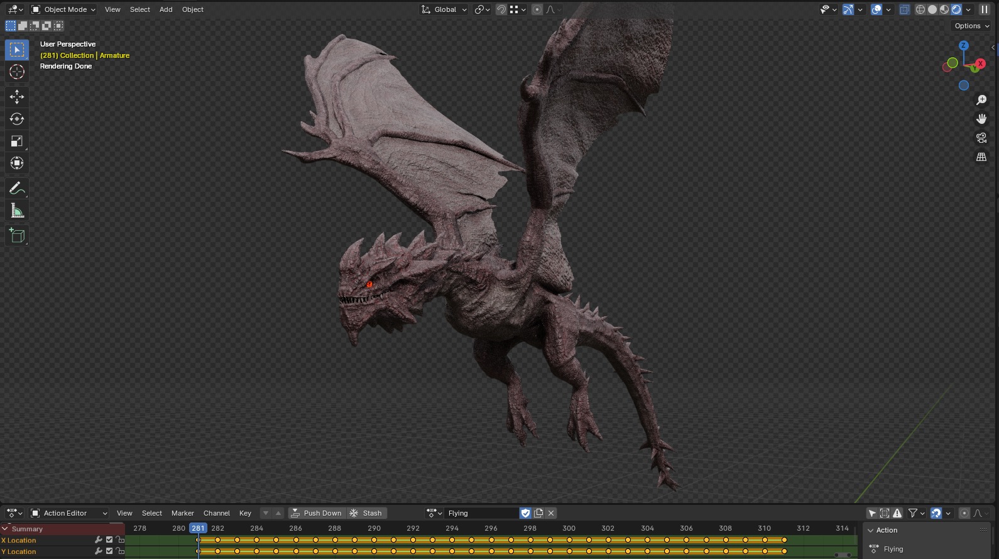Select the Measure ruler tool
Screen dimensions: 999x559
point(17,211)
